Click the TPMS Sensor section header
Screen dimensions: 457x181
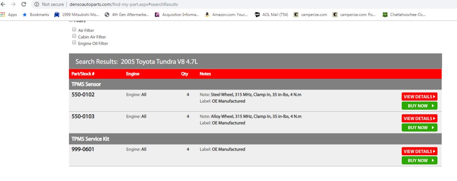point(255,84)
